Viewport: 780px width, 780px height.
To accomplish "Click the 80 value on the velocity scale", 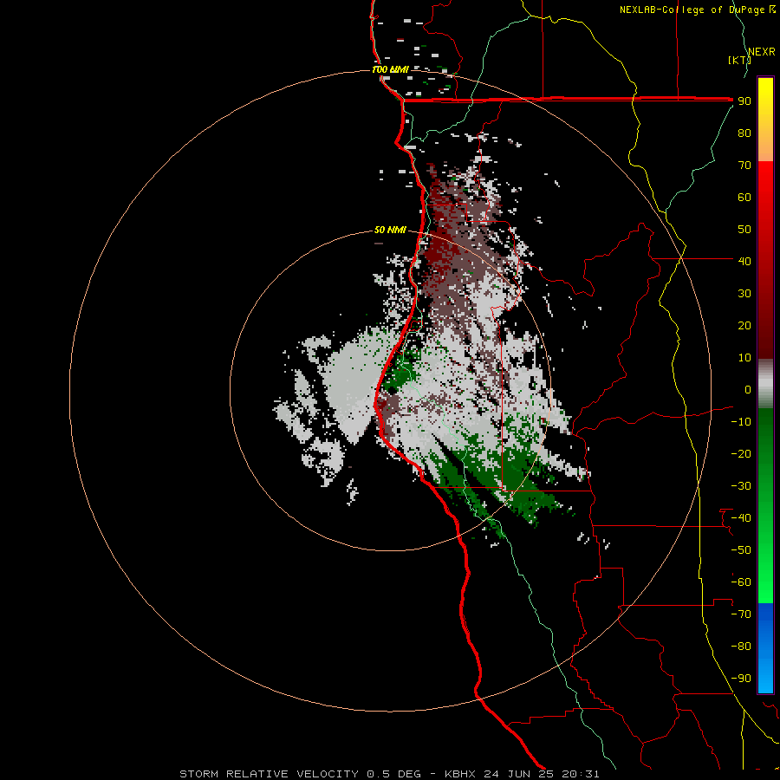I will tap(744, 133).
